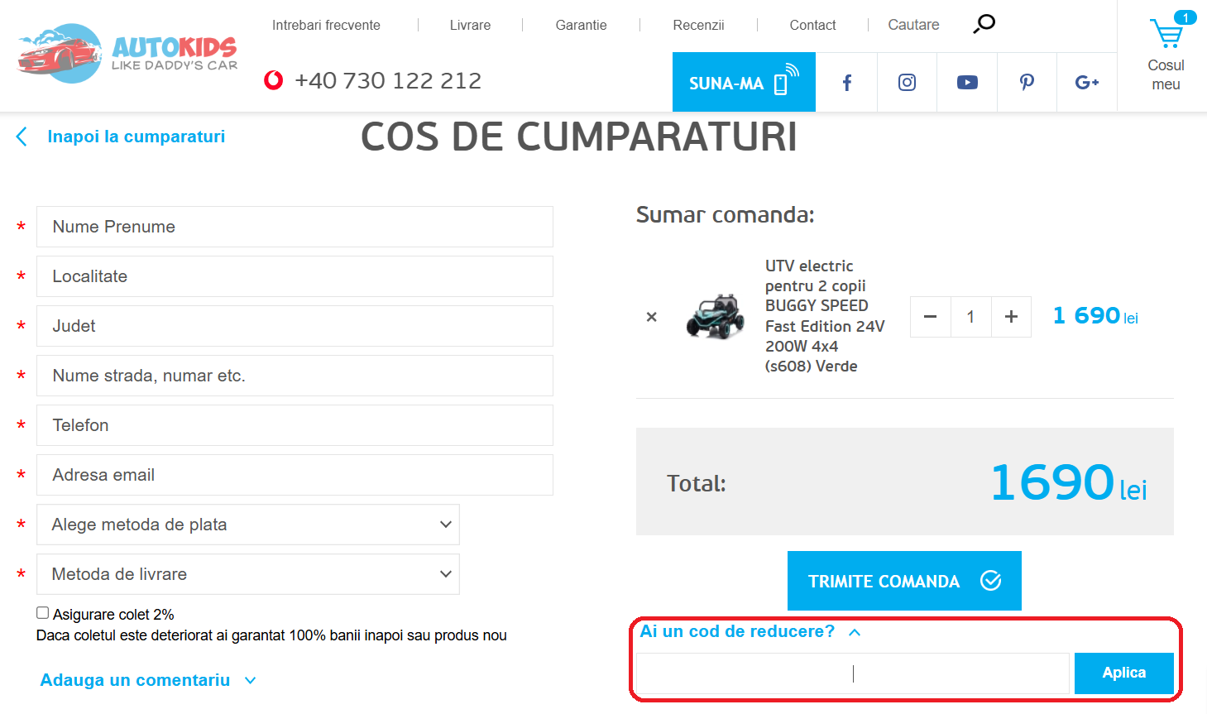Open the Recenzii menu item
The image size is (1207, 714).
pyautogui.click(x=698, y=25)
